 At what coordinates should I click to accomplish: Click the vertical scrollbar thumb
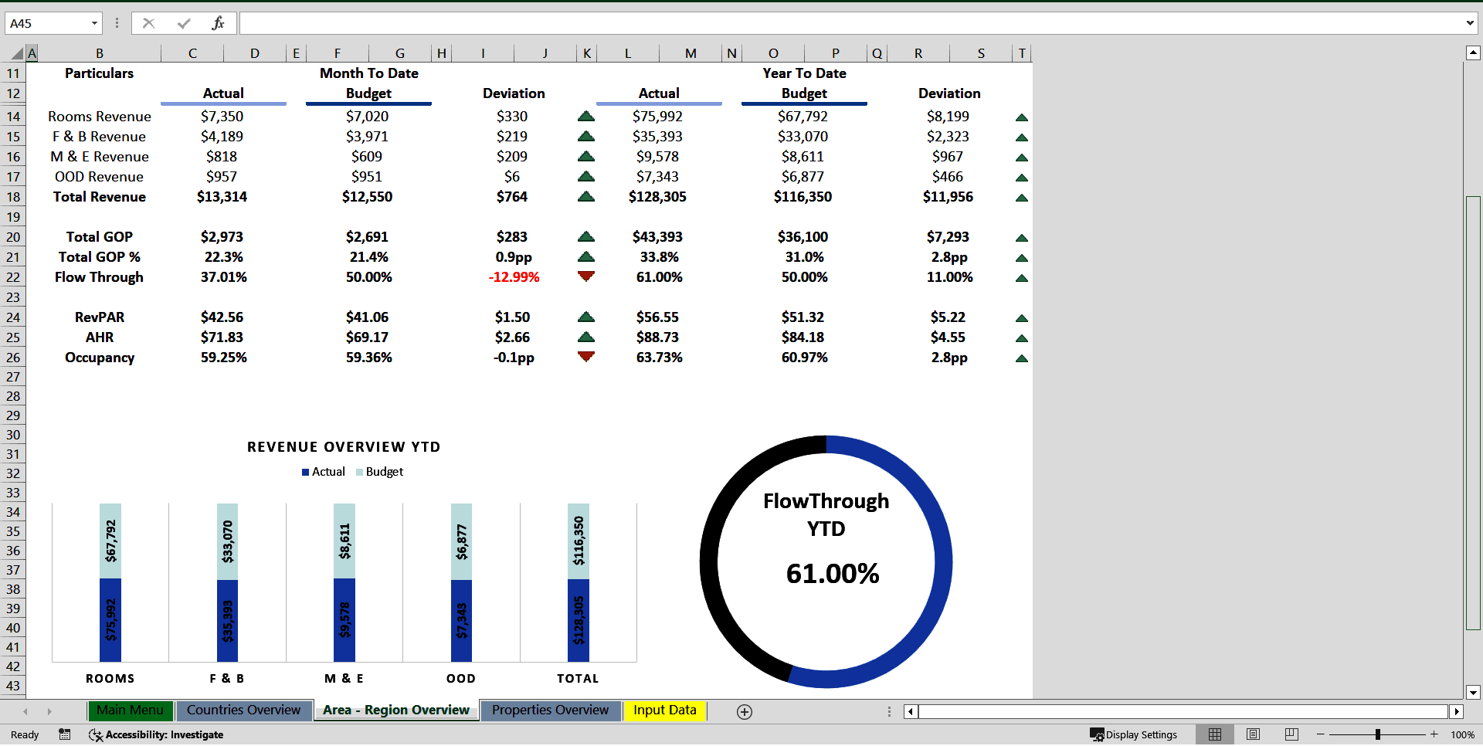[1473, 413]
